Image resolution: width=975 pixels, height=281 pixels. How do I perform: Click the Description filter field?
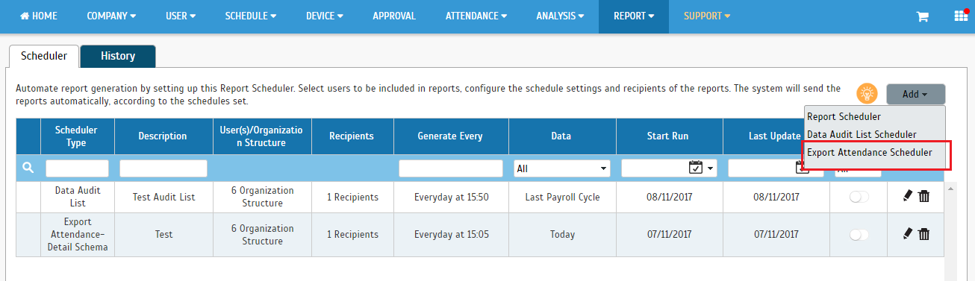click(163, 168)
